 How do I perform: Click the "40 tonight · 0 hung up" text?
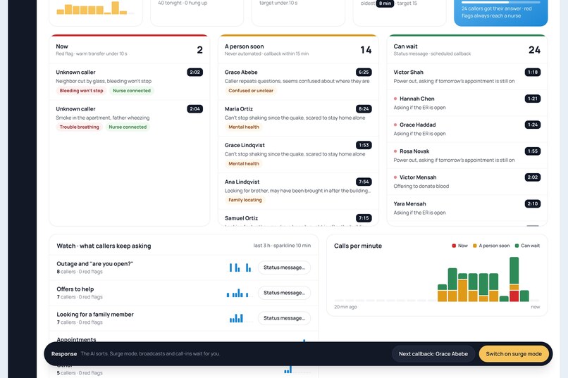[x=183, y=3]
